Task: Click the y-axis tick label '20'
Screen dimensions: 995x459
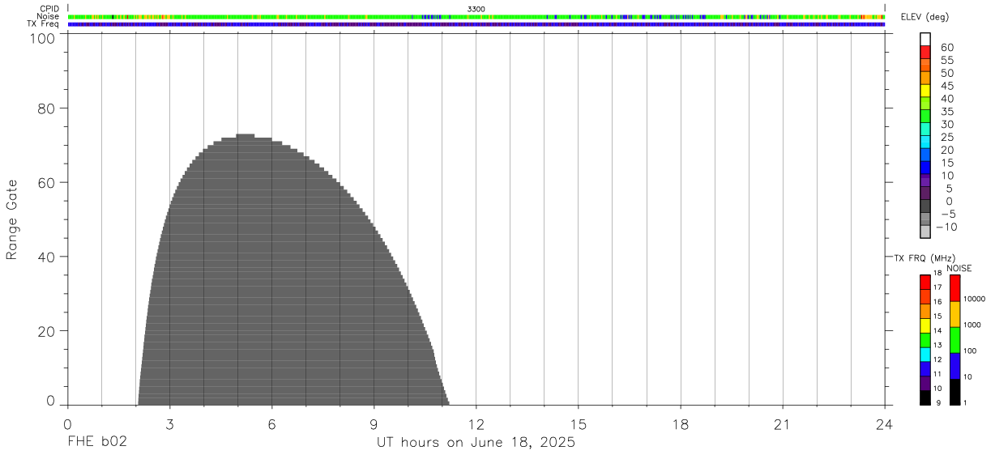Action: [x=47, y=332]
